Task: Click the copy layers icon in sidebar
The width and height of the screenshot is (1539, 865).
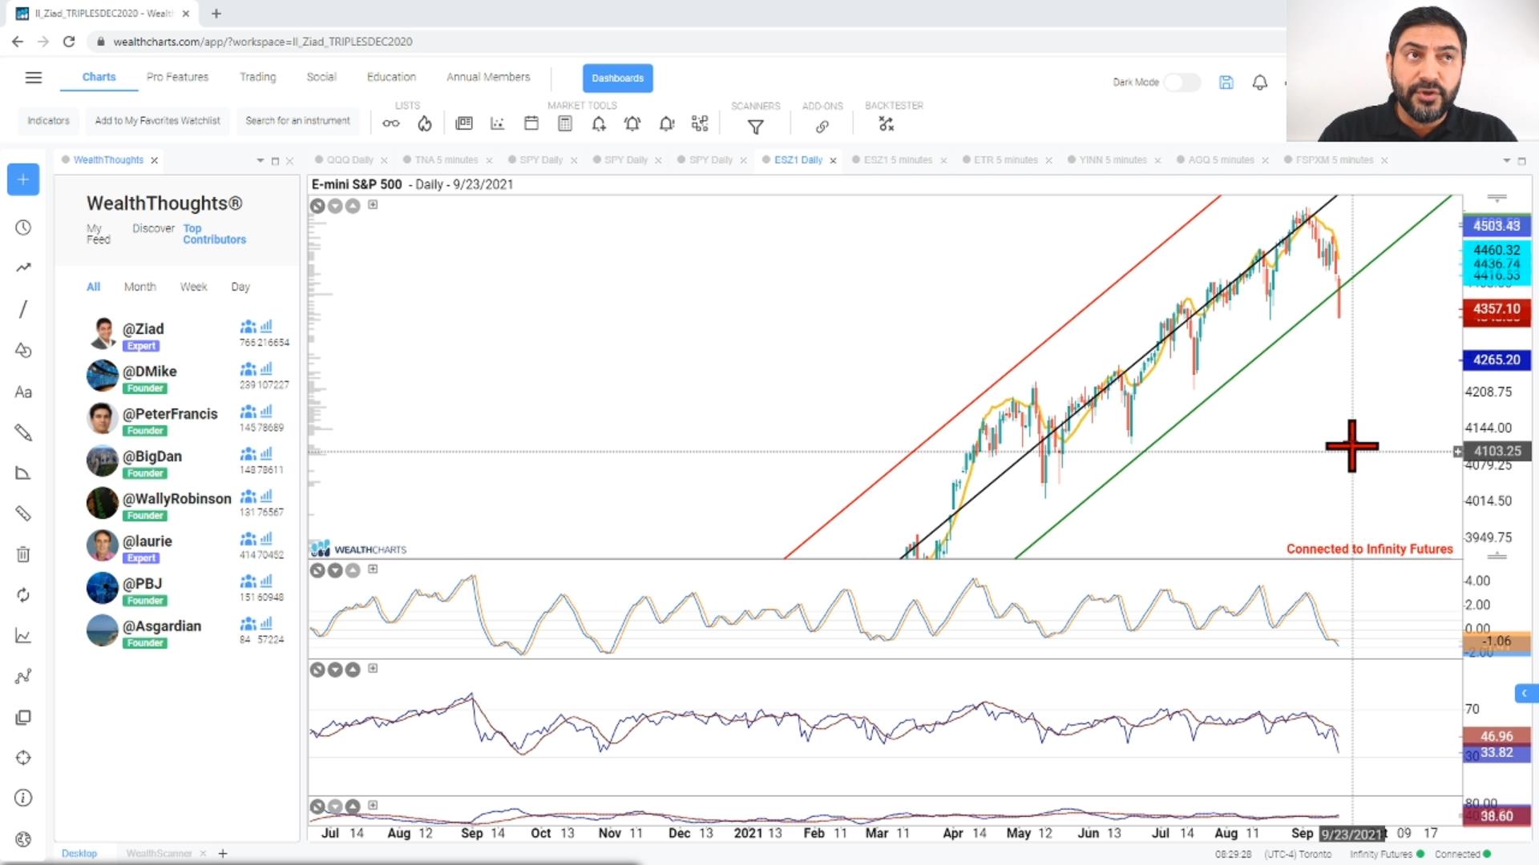Action: [x=23, y=718]
